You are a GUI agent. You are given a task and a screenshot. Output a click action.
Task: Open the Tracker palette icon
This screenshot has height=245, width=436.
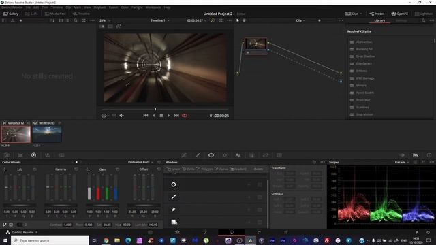pos(225,155)
